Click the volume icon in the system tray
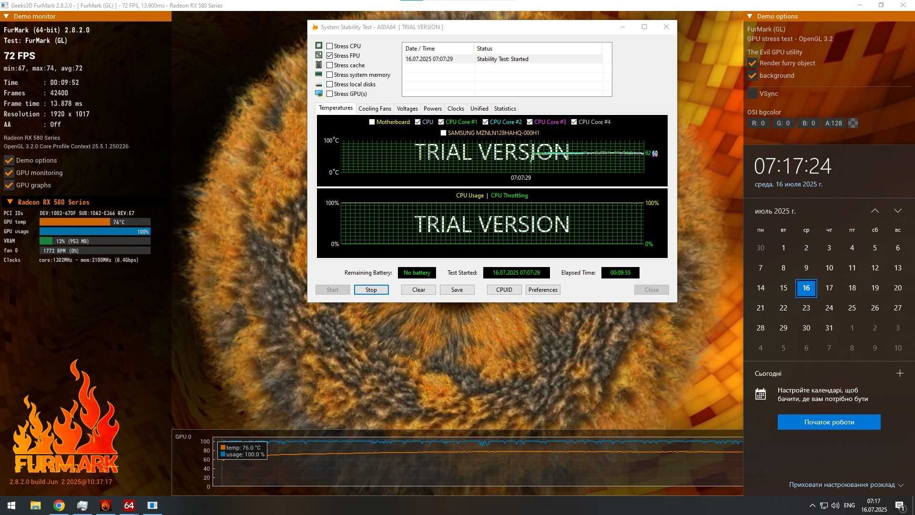The height and width of the screenshot is (515, 915). [x=835, y=505]
